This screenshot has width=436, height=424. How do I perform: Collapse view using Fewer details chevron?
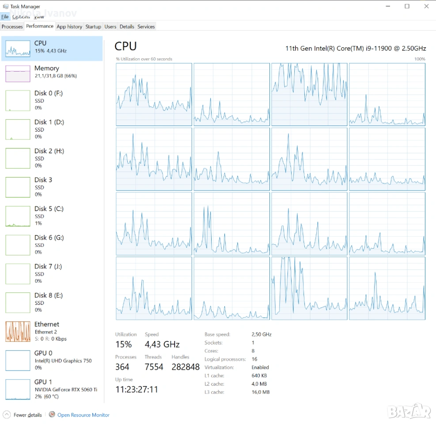coord(7,415)
